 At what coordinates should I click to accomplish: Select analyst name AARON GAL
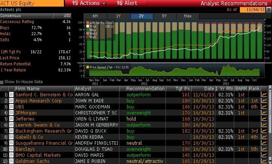(87, 95)
